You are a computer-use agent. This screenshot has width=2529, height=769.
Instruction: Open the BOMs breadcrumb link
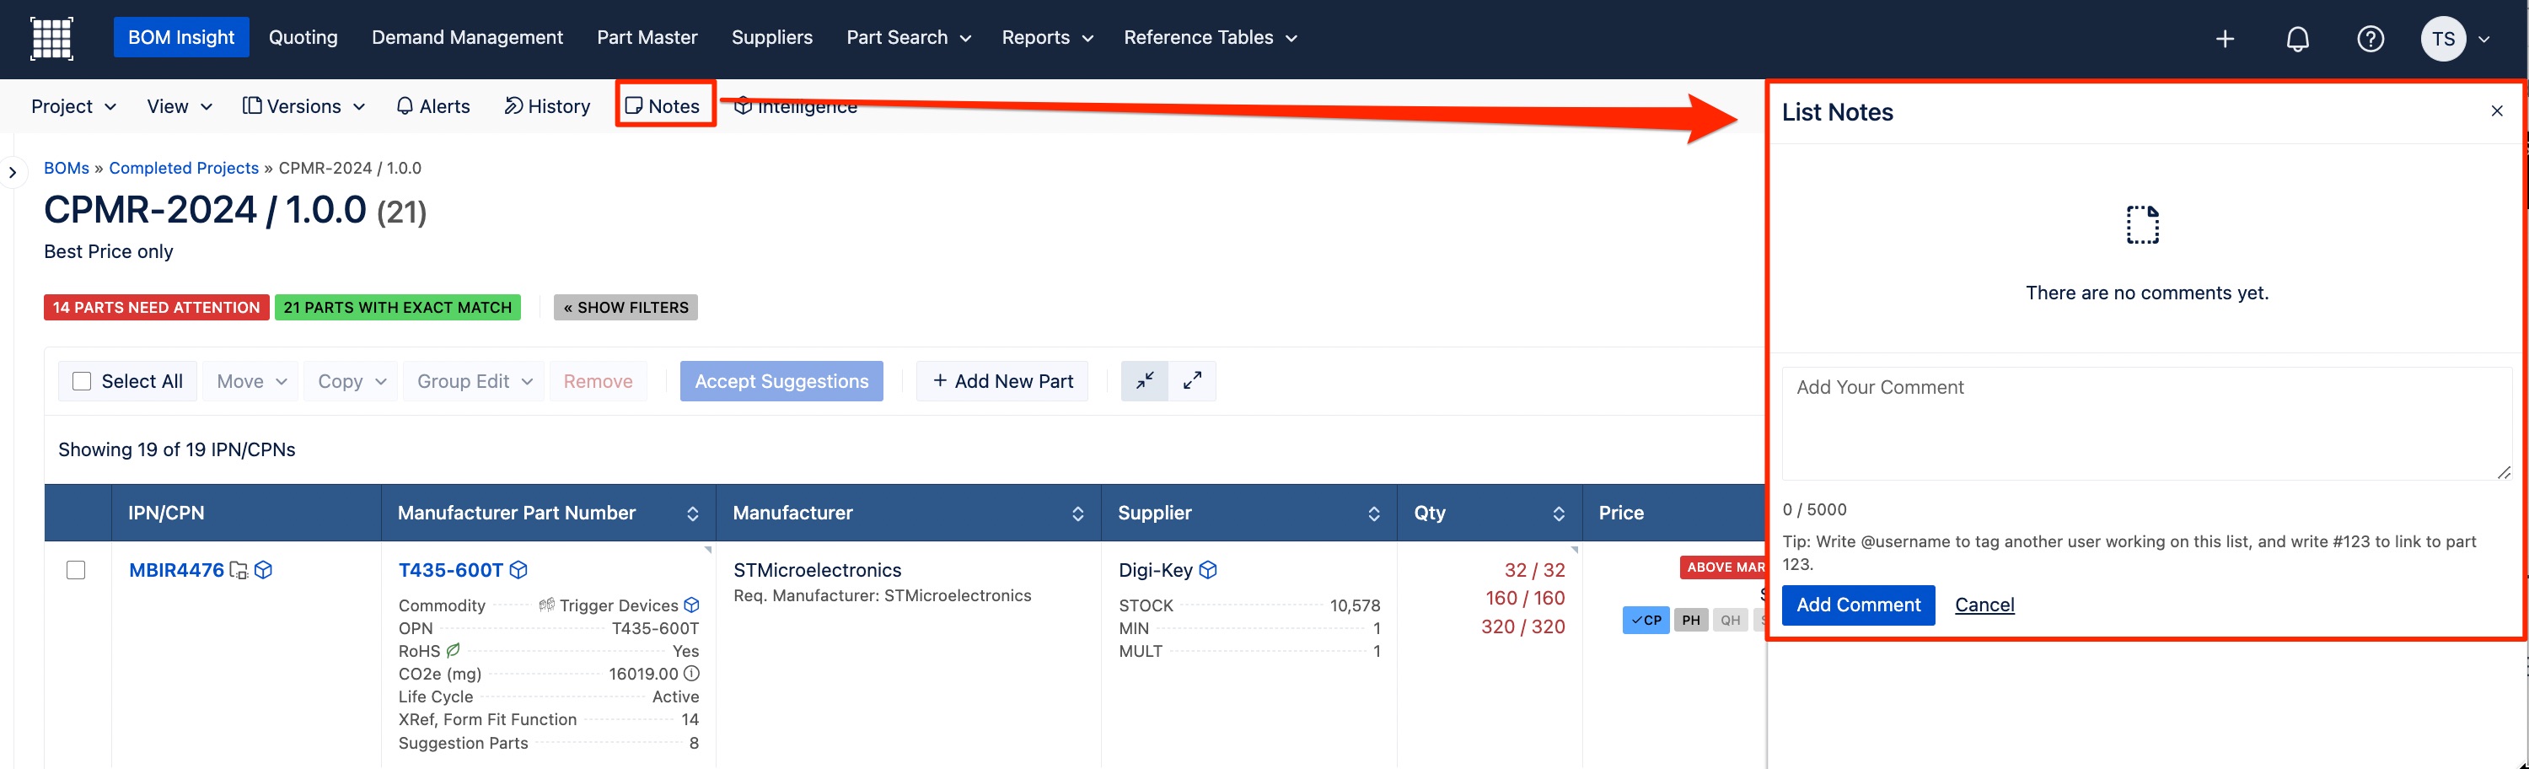pos(67,168)
